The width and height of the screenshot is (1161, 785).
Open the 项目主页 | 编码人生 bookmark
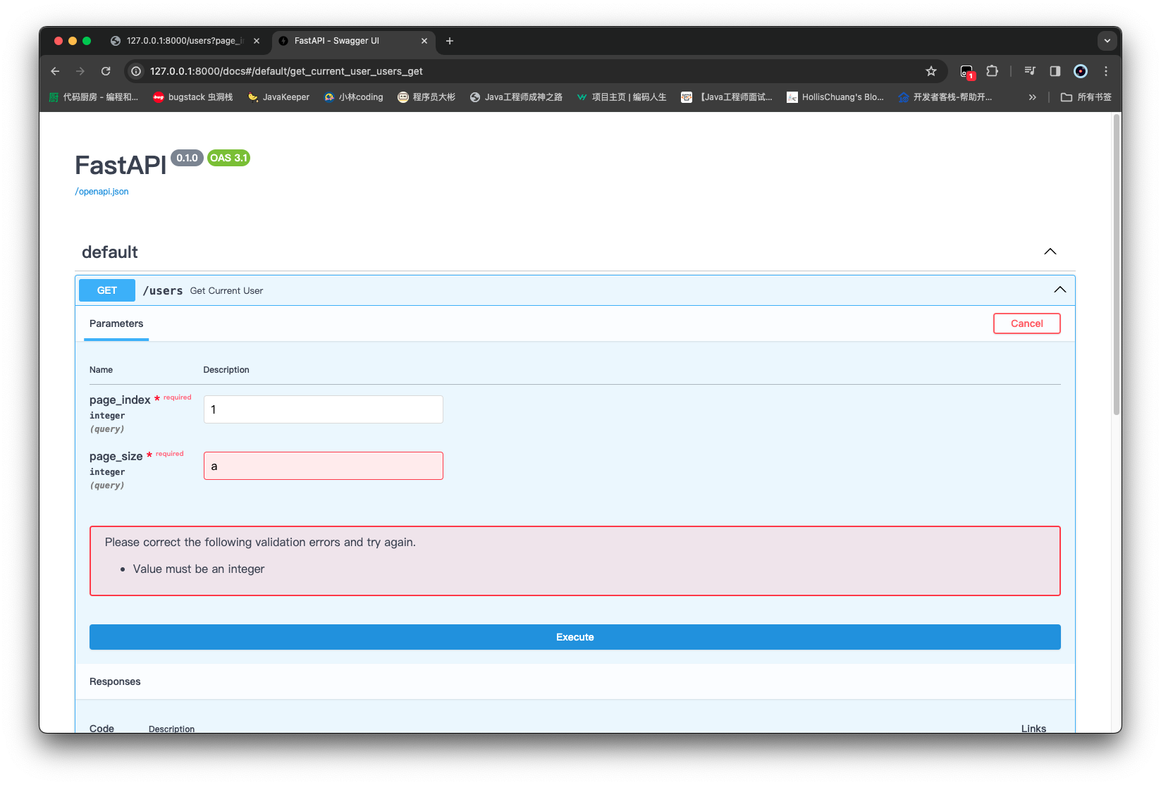point(622,97)
